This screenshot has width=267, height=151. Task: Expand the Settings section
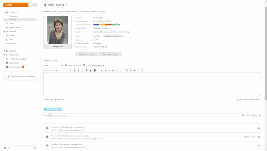pyautogui.click(x=5, y=51)
